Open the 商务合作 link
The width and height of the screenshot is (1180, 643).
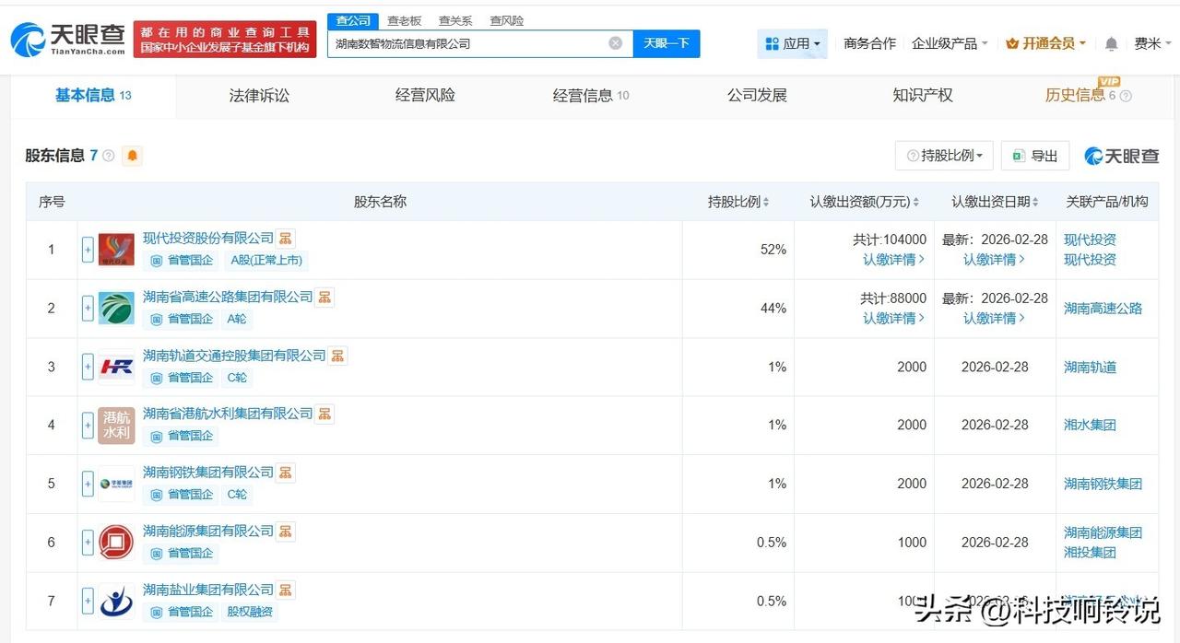[x=869, y=43]
